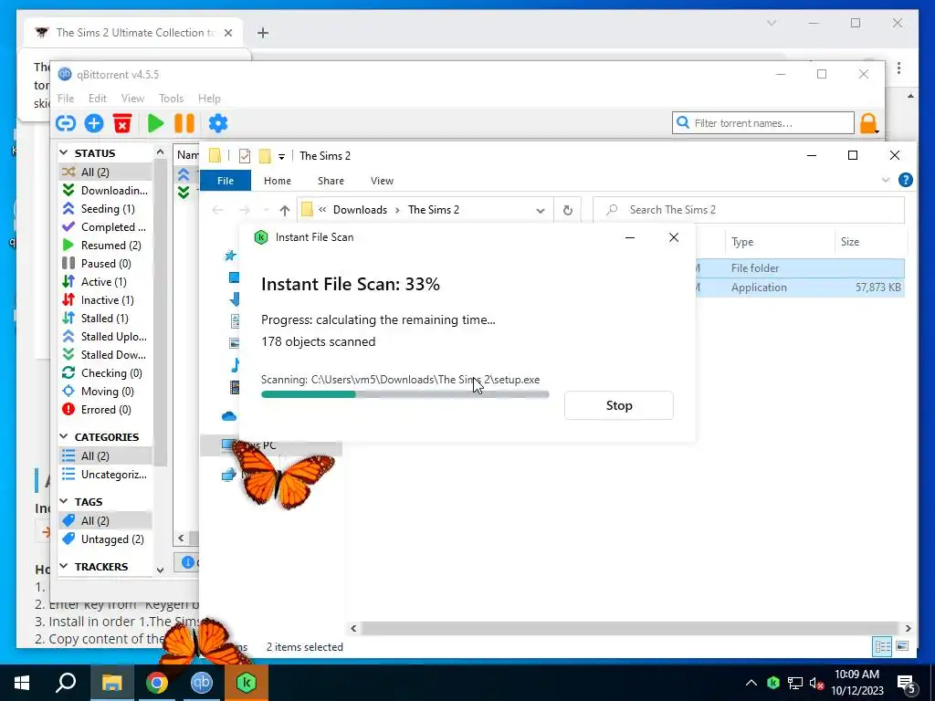The image size is (935, 701).
Task: Switch Explorer to Details view icon
Action: click(x=883, y=646)
